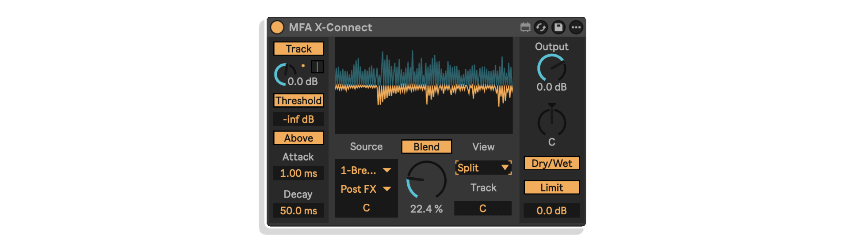Screen dimensions: 849x243
Task: Click the MFA X-Connect device title
Action: 330,27
